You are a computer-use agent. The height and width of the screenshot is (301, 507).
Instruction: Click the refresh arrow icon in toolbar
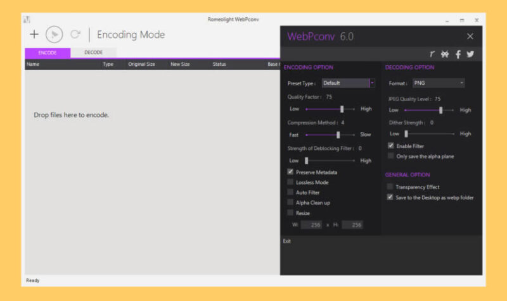(x=75, y=35)
